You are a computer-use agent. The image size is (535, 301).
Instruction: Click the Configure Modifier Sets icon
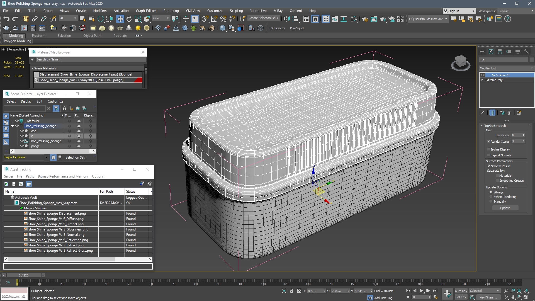coord(519,113)
